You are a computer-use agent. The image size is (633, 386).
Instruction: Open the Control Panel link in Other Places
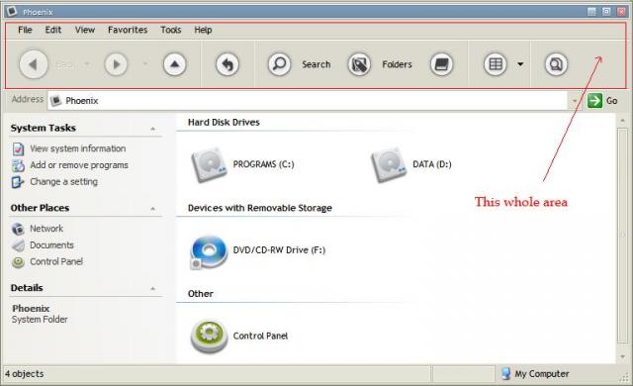pos(56,261)
